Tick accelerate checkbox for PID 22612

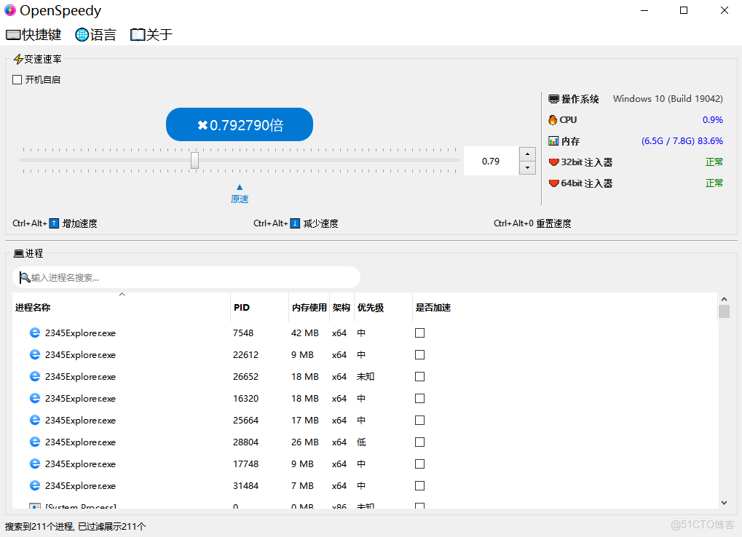click(x=419, y=354)
